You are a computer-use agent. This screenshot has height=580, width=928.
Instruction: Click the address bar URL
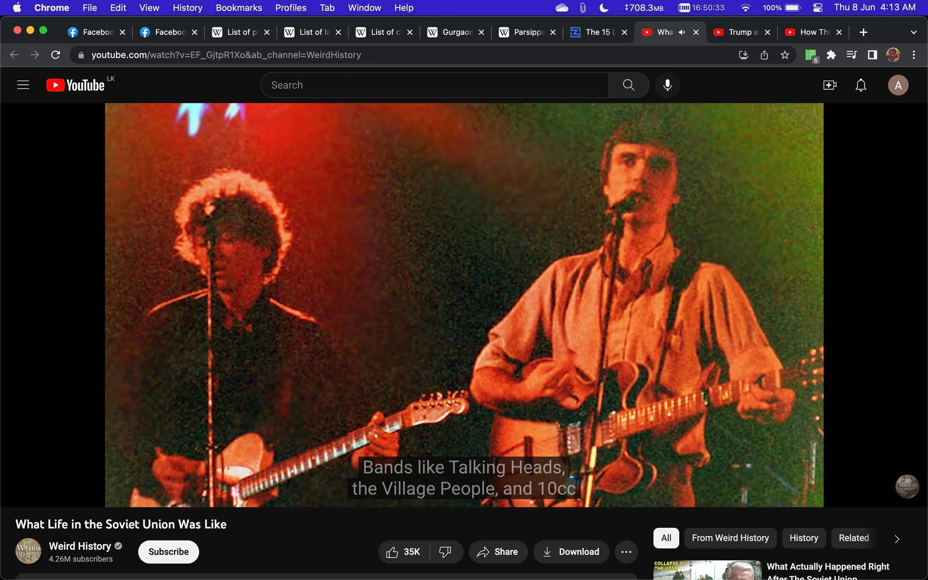tap(226, 55)
